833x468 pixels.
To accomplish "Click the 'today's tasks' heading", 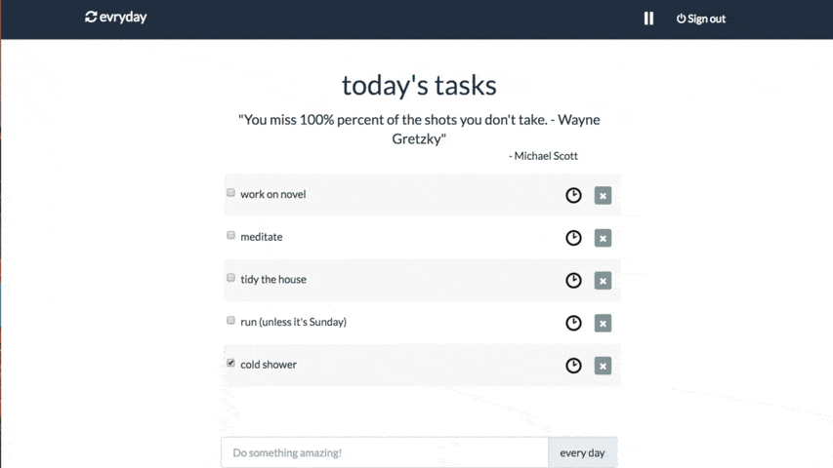I will click(x=419, y=85).
